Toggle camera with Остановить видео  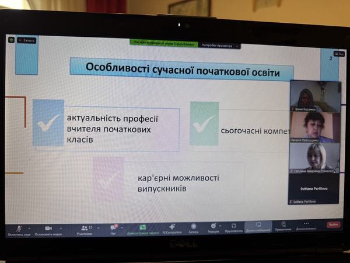coord(48,228)
